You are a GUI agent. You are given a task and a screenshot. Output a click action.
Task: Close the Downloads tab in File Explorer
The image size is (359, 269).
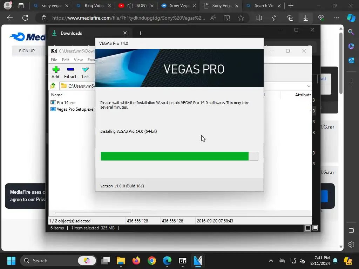pos(125,33)
